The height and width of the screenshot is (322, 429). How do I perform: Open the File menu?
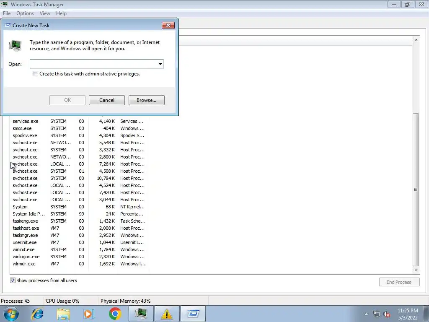(x=7, y=13)
